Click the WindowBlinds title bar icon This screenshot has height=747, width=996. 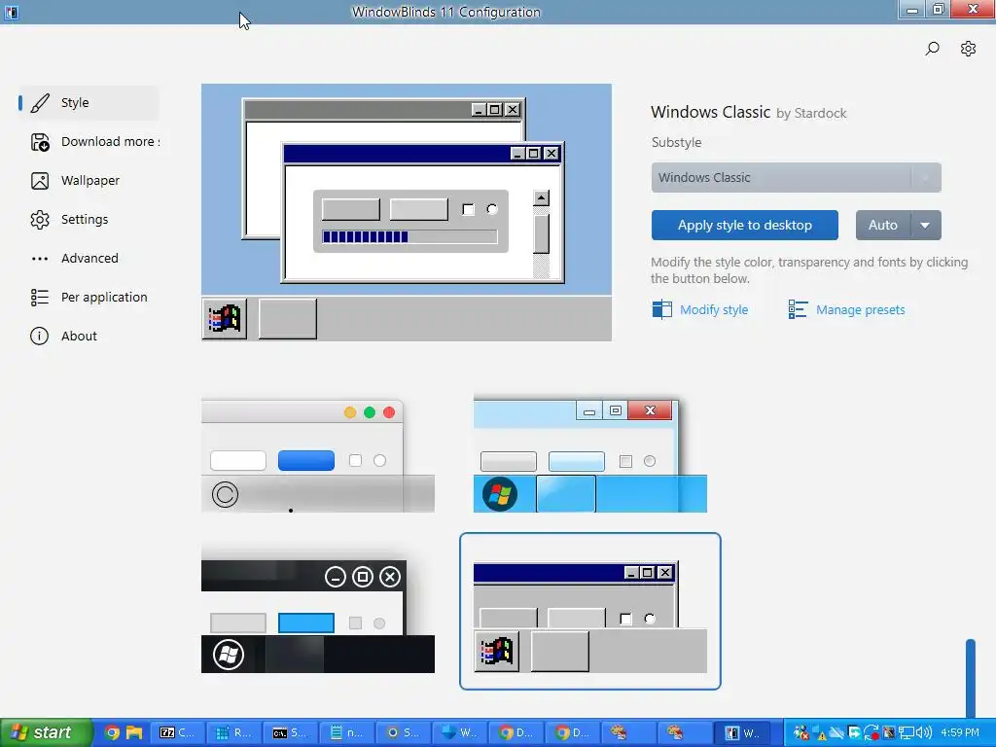12,12
